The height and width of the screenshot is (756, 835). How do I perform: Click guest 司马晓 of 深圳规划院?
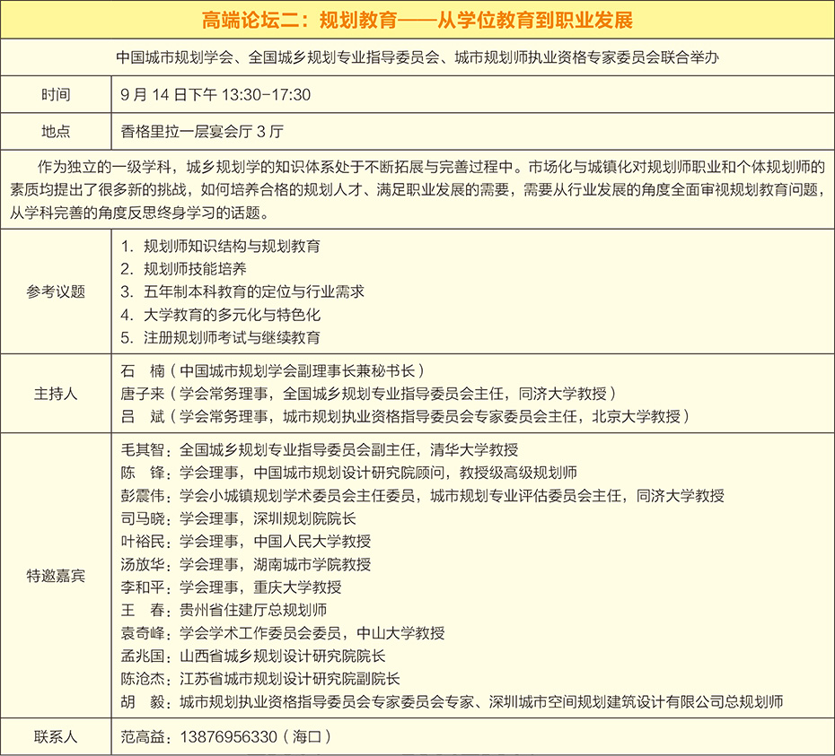238,518
